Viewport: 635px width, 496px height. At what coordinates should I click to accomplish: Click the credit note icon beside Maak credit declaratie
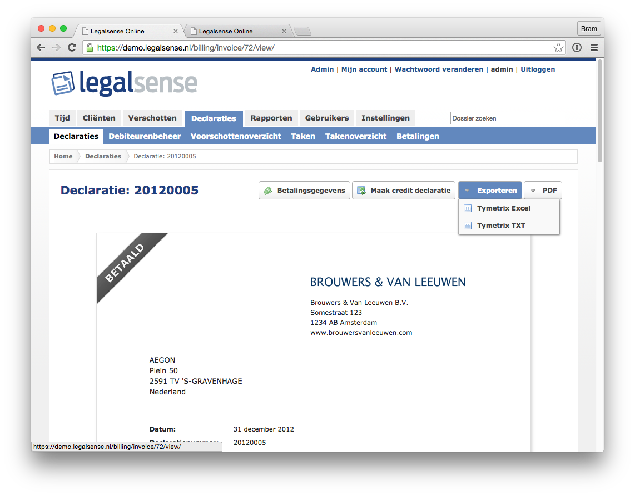click(361, 190)
